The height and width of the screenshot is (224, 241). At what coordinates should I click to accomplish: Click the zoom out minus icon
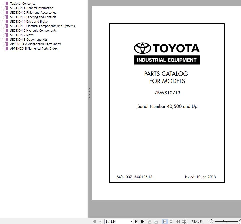(x=212, y=221)
